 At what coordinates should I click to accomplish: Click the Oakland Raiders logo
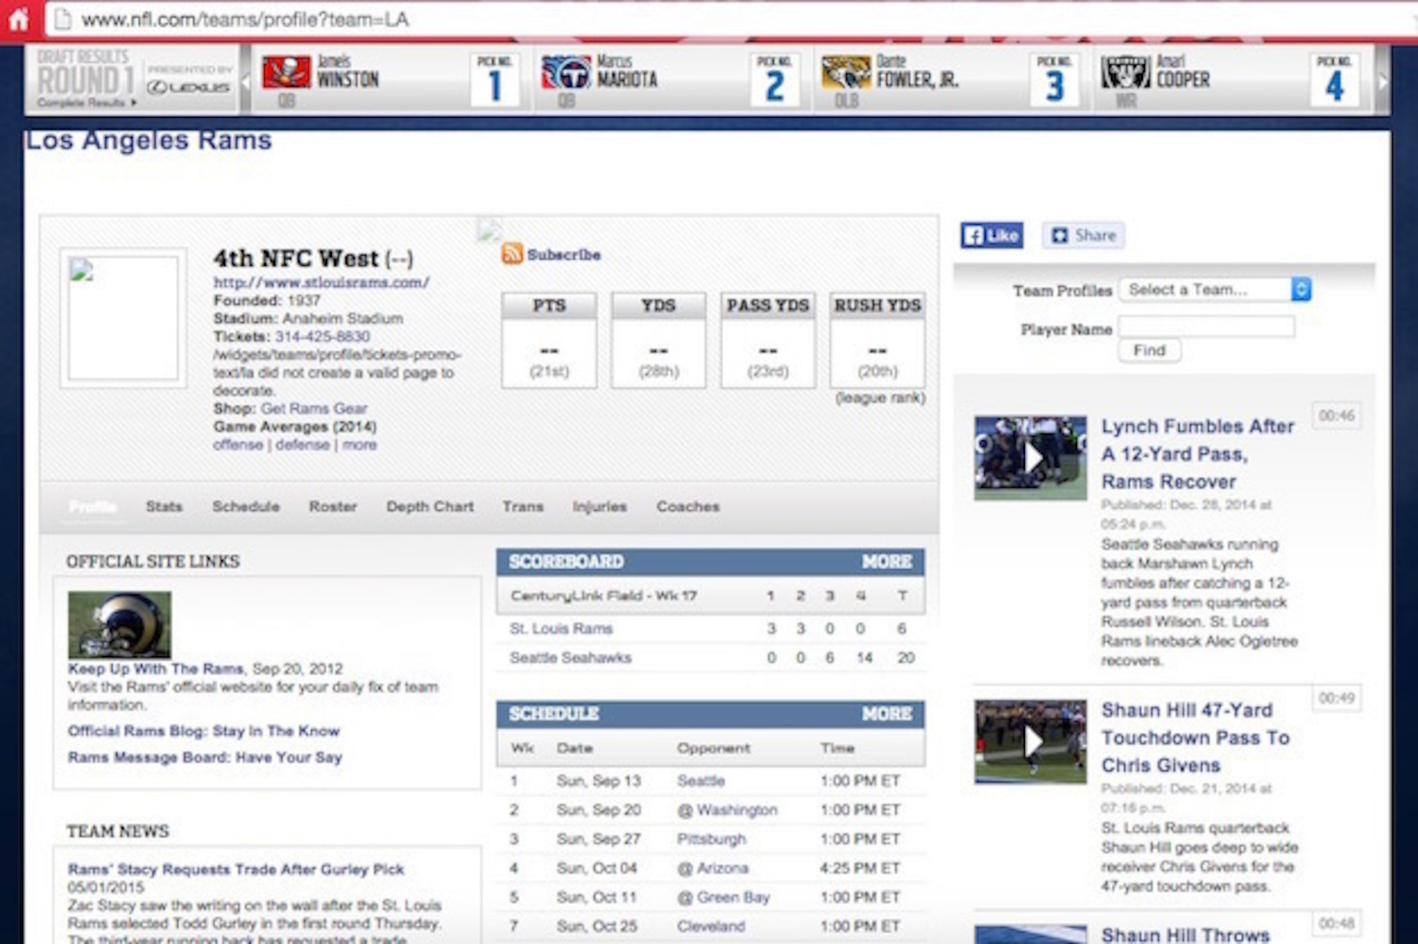coord(1126,72)
